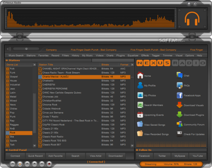Play the current stream

pyautogui.click(x=20, y=164)
